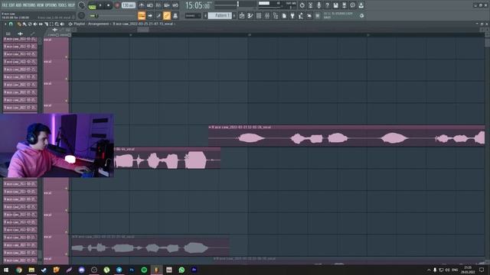The height and width of the screenshot is (275, 490).
Task: Select the playlist Select tool
Action: 51,24
